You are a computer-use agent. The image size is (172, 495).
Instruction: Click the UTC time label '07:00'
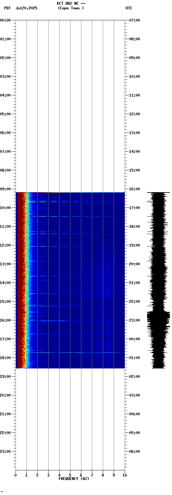click(x=135, y=20)
